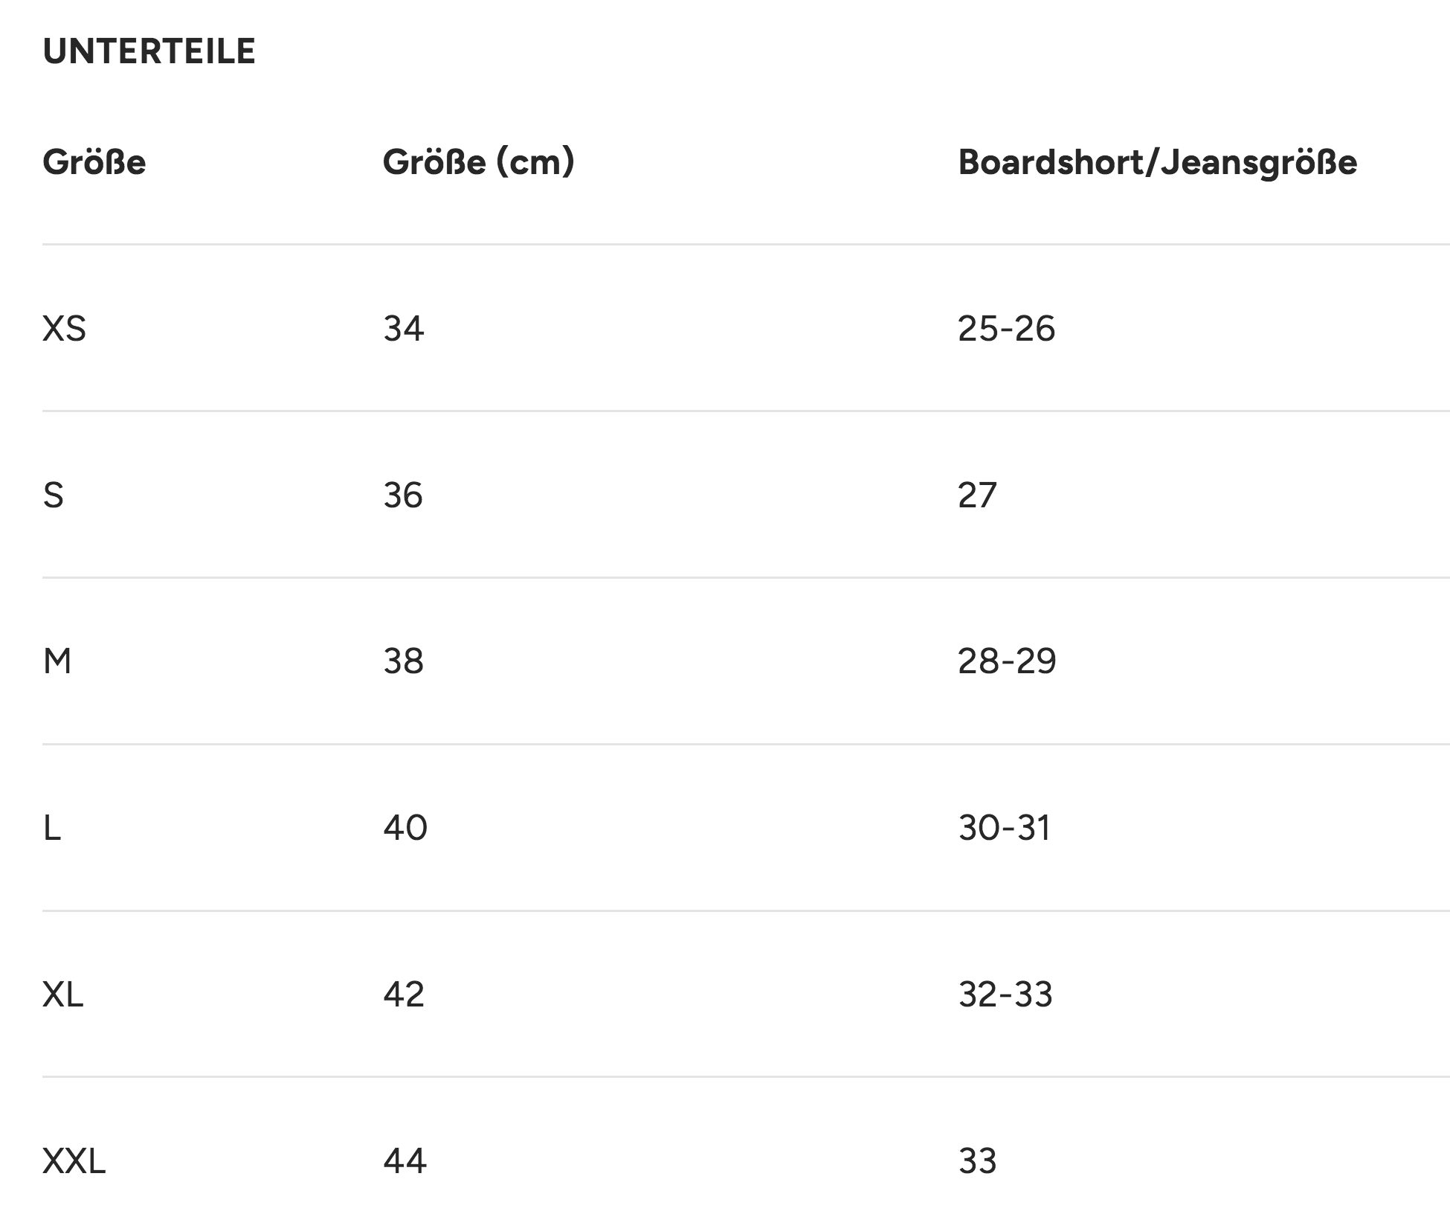This screenshot has width=1450, height=1217.
Task: Click the 44 cm value for XXL
Action: pos(405,1160)
